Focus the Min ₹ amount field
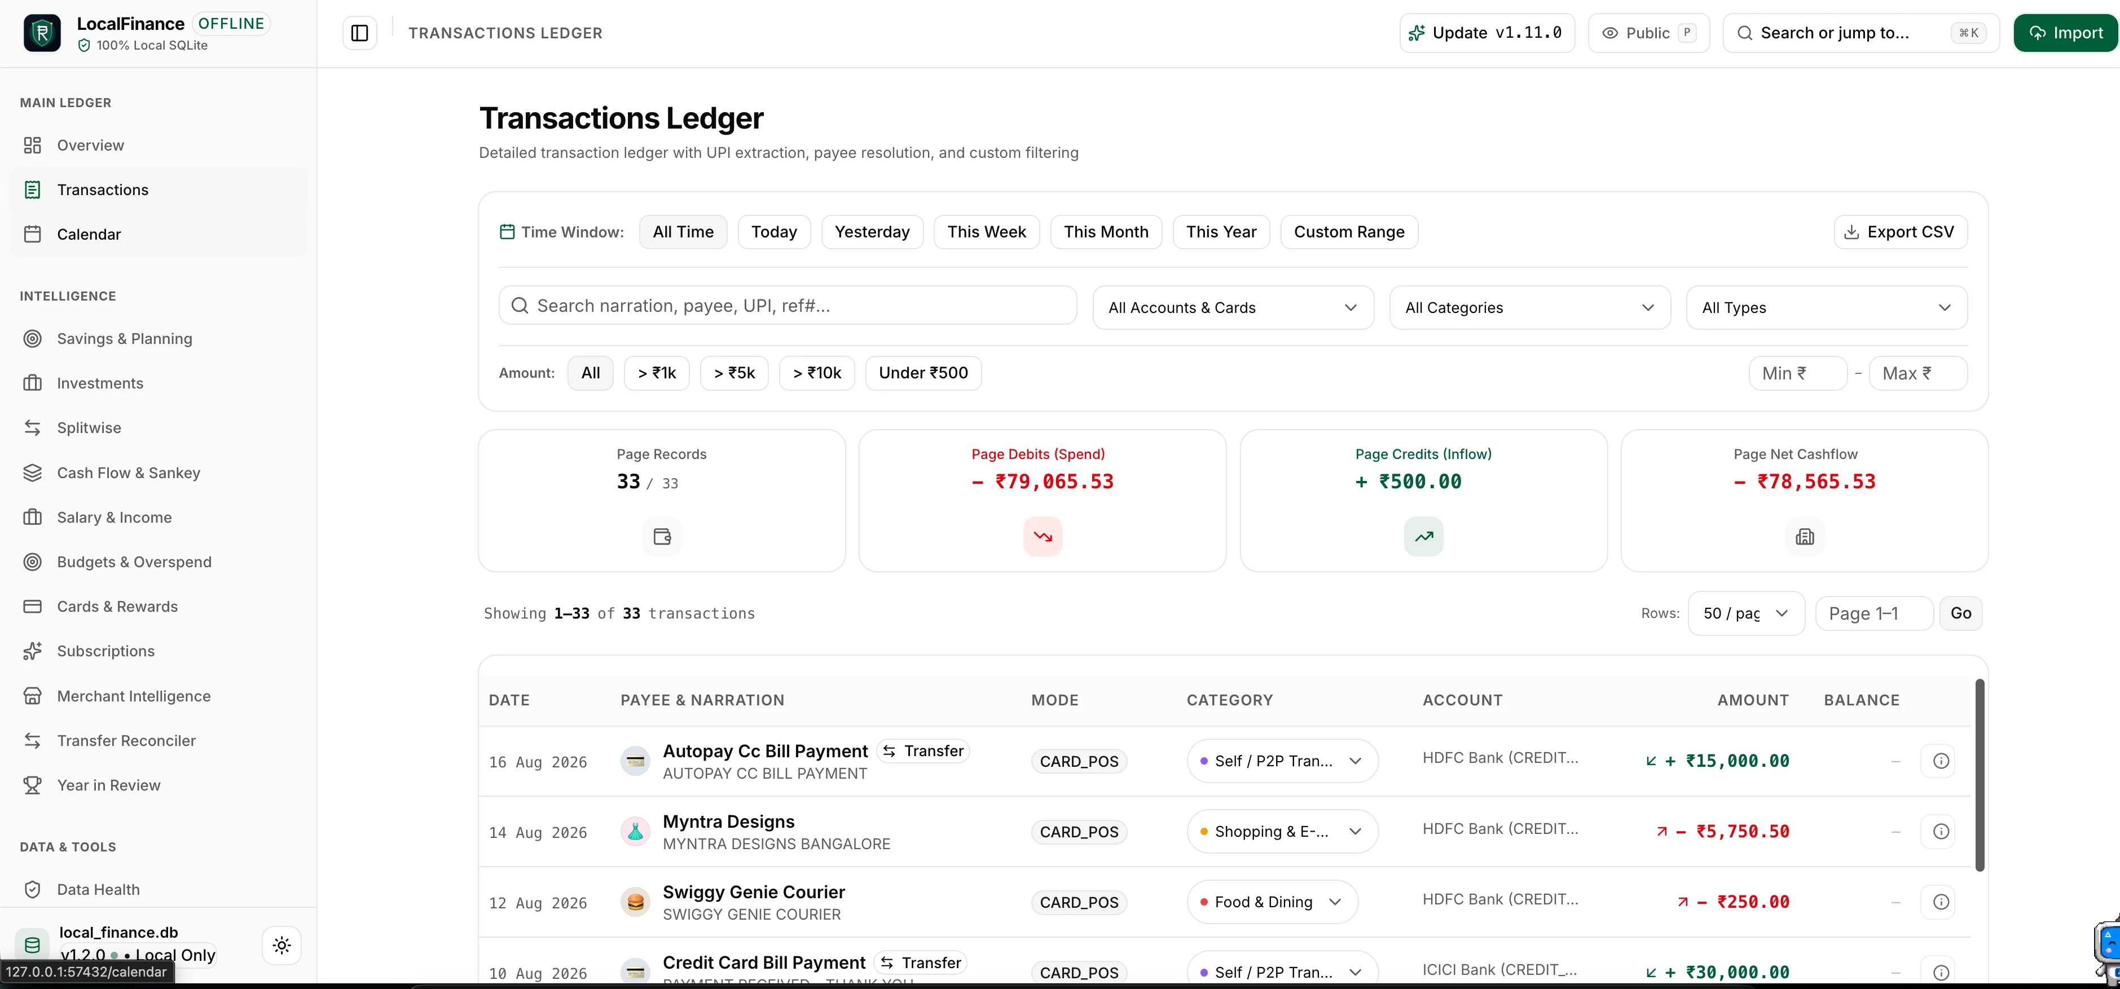Screen dimensions: 2120x989 coord(1797,373)
